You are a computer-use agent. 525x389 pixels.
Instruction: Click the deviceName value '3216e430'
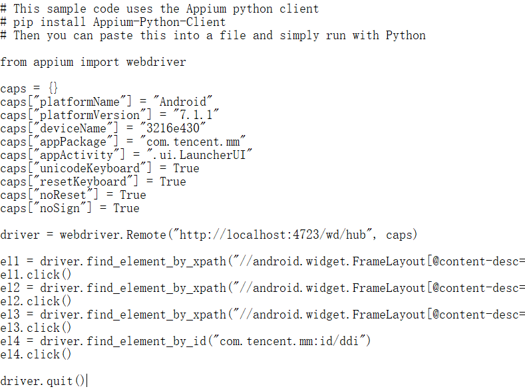pyautogui.click(x=173, y=128)
